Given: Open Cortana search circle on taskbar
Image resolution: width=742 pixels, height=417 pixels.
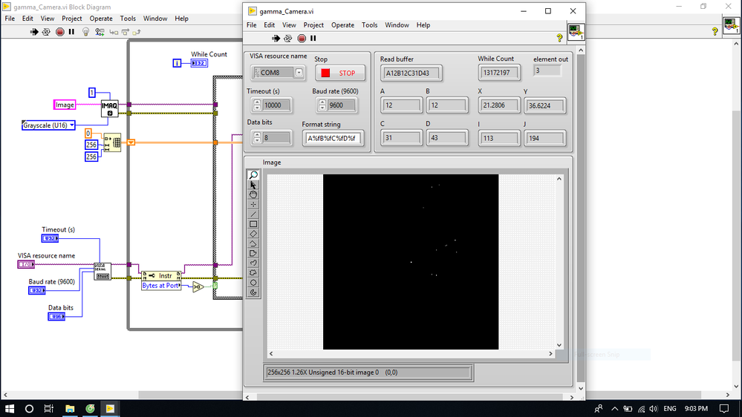Looking at the screenshot, I should [x=29, y=409].
